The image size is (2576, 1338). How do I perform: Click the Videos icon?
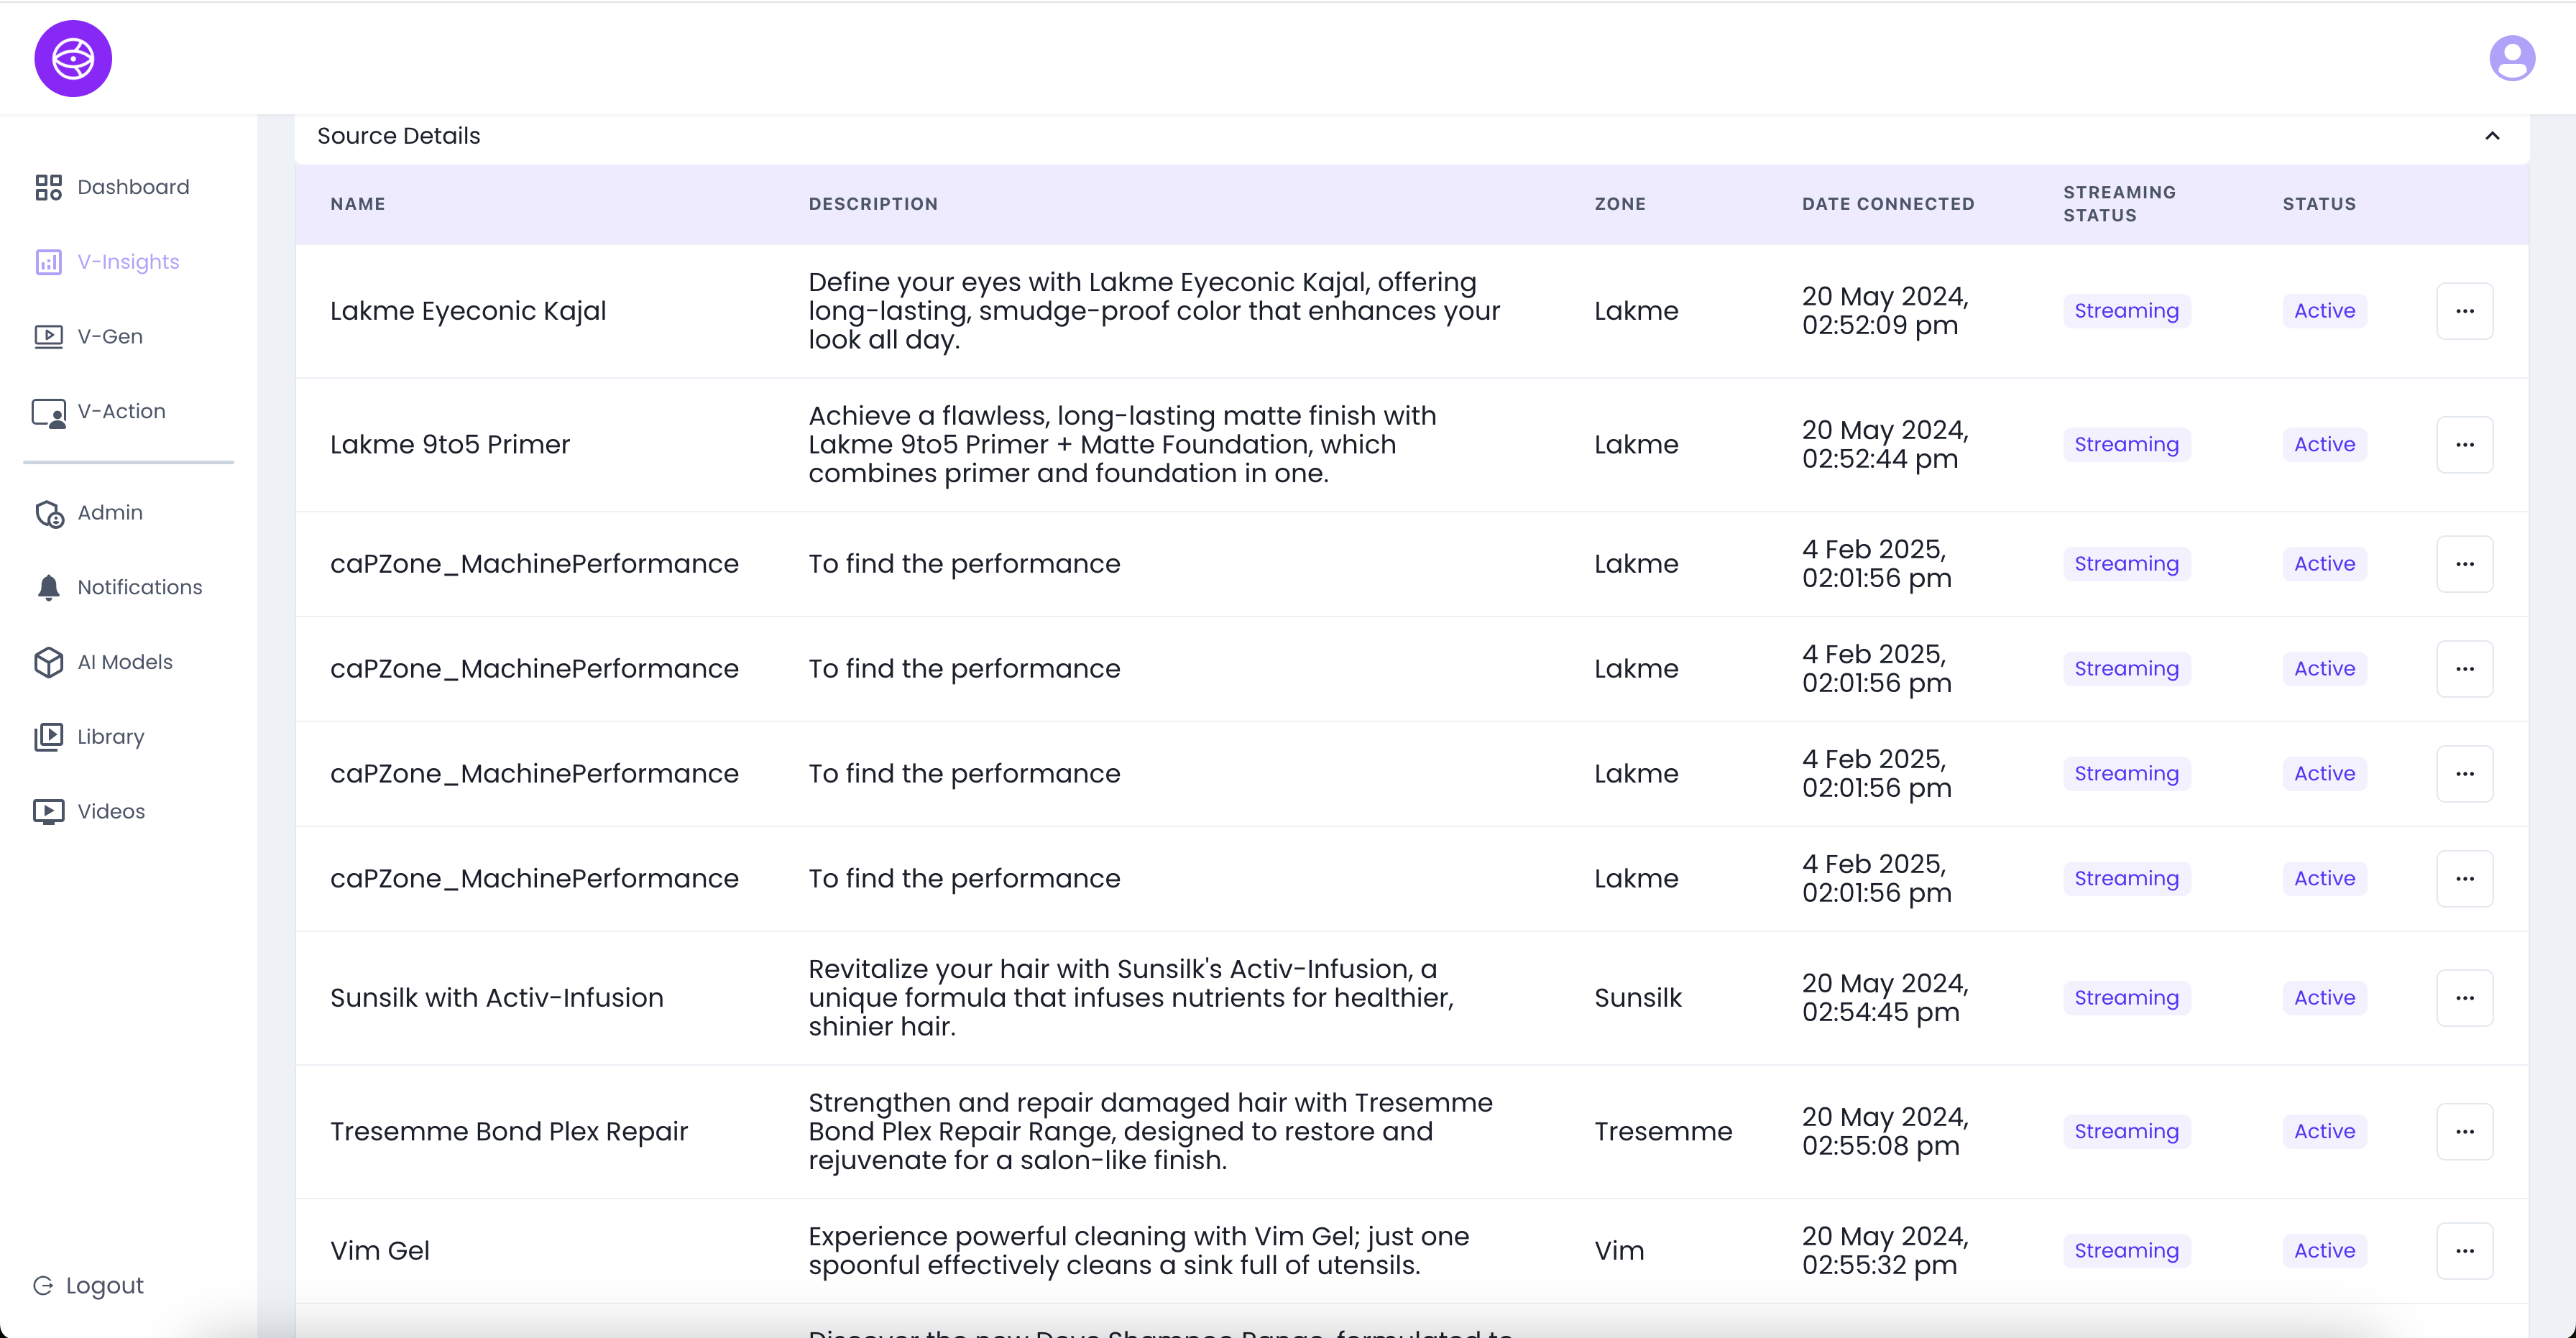coord(48,811)
